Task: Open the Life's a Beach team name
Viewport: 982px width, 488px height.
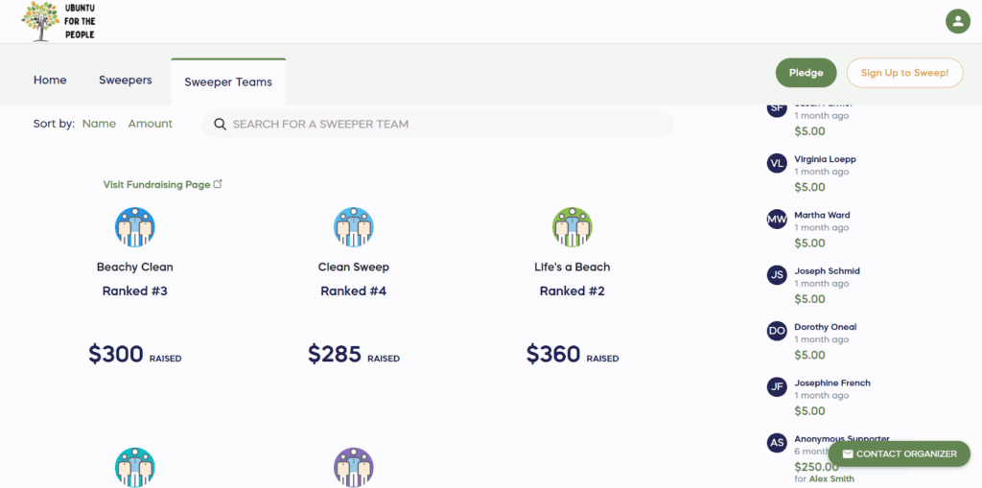Action: tap(572, 267)
